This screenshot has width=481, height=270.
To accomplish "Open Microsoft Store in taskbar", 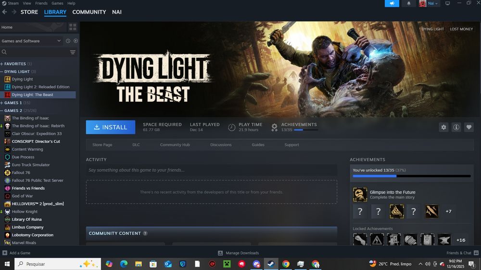I will (x=153, y=264).
